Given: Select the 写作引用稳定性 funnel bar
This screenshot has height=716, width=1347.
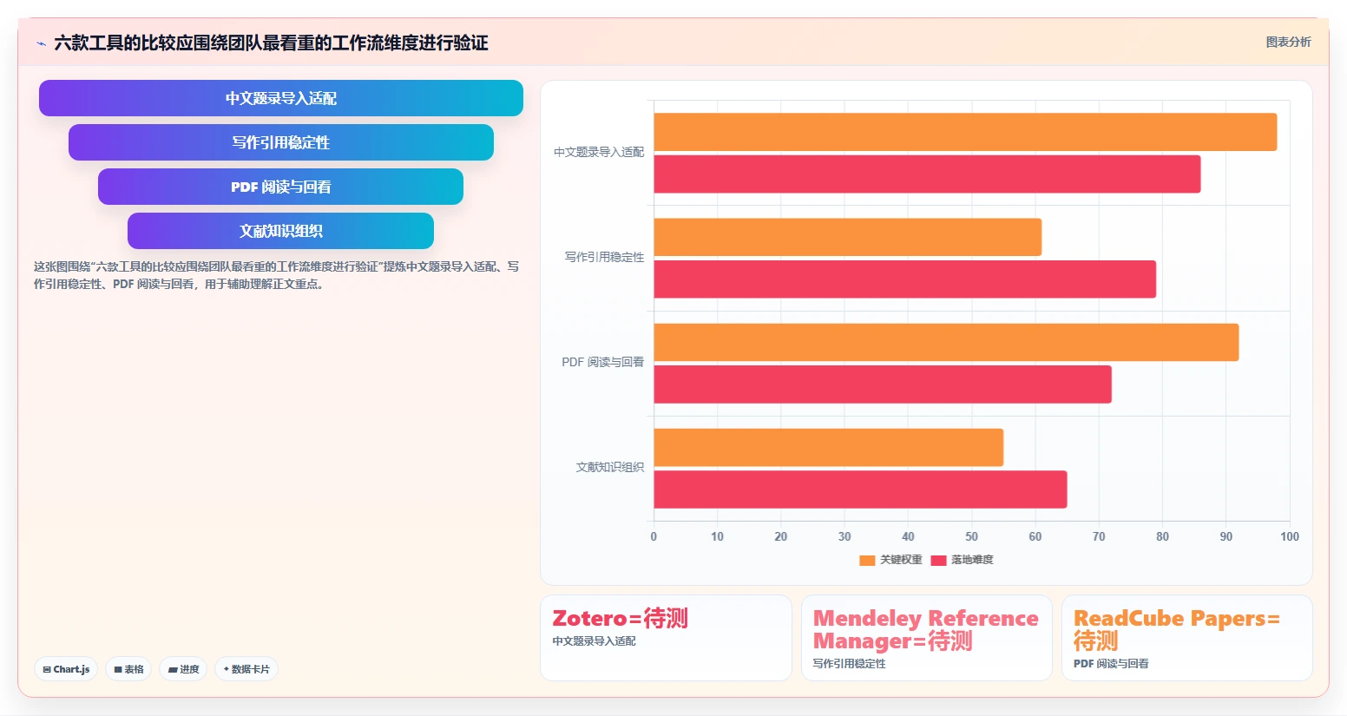Looking at the screenshot, I should click(x=281, y=142).
